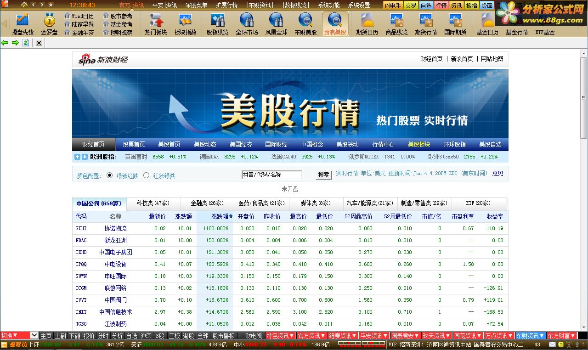The height and width of the screenshot is (350, 588).
Task: Expand the 玖天资讯 dropdown
Action: (x=437, y=336)
